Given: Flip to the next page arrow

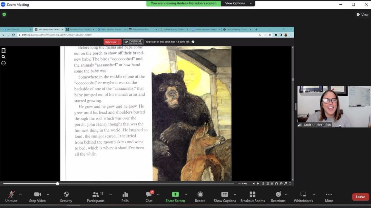Looking at the screenshot, I should tap(258, 184).
